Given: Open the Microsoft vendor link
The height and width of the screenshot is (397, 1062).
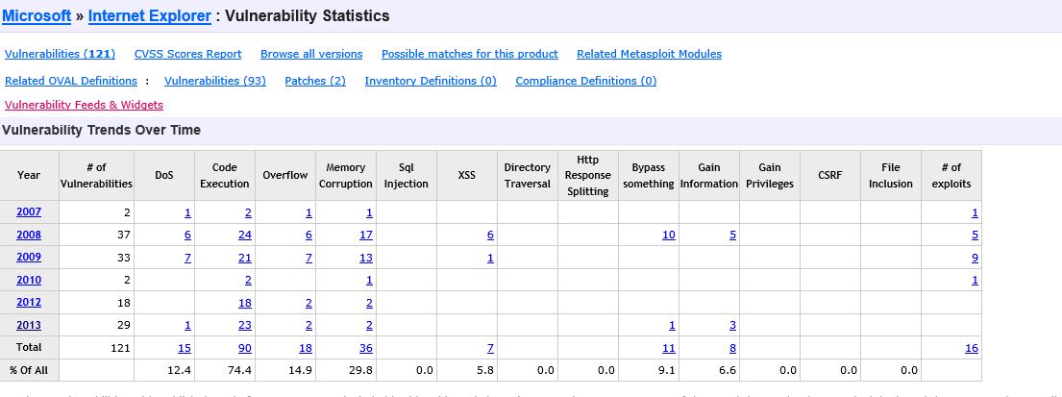Looking at the screenshot, I should 37,15.
